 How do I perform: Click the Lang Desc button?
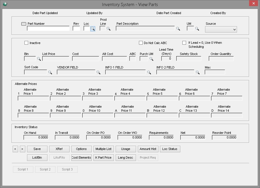tap(126, 158)
